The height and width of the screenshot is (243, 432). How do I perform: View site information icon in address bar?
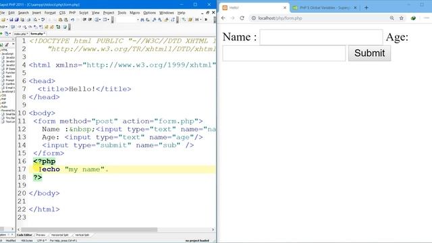(254, 18)
